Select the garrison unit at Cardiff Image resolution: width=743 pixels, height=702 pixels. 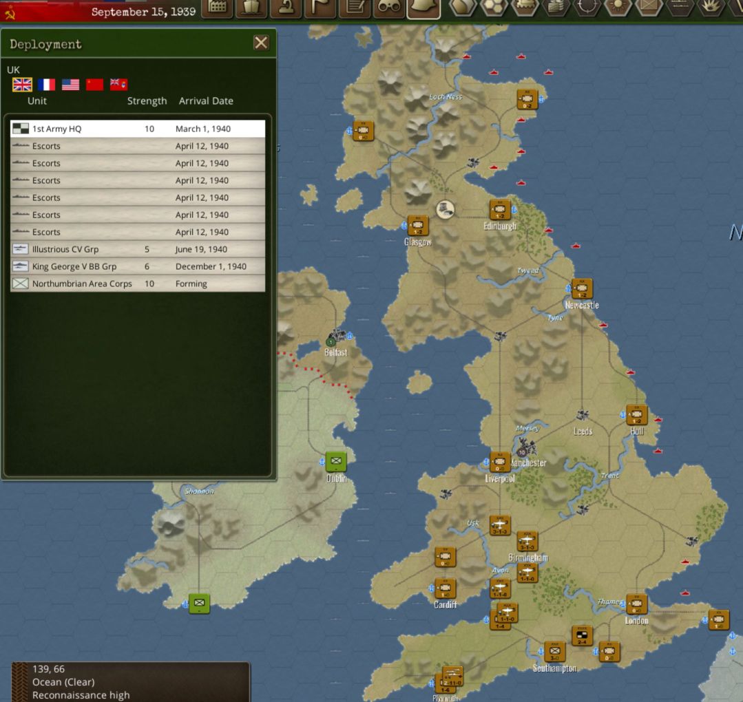(446, 589)
